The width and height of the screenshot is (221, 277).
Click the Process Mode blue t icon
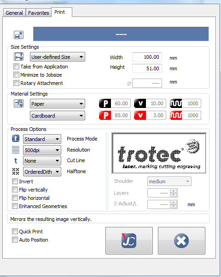[x=16, y=138]
